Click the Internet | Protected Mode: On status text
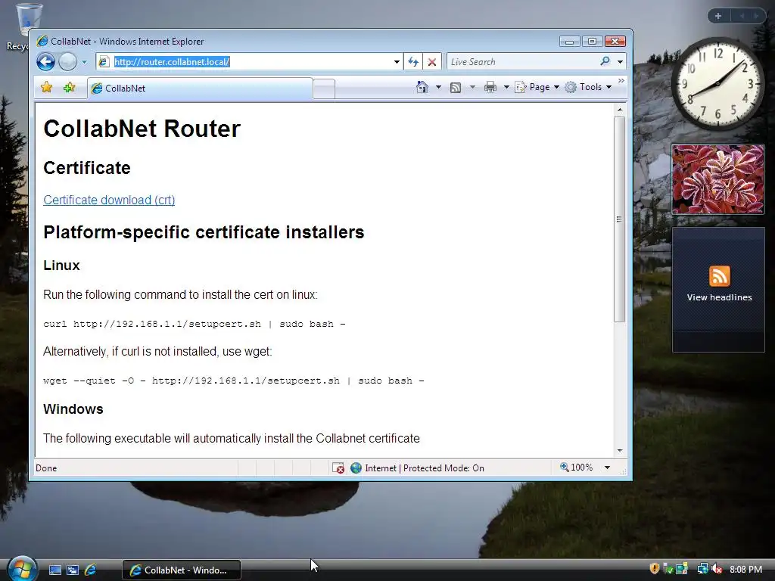Viewport: 775px width, 581px height. coord(425,468)
